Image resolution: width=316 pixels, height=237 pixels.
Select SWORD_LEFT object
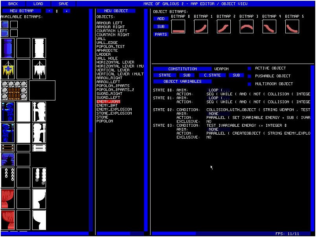108,98
